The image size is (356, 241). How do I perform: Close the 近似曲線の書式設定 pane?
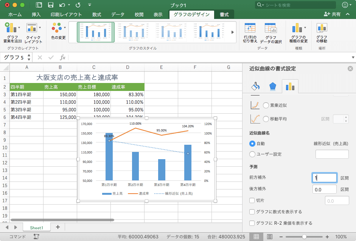click(x=350, y=69)
